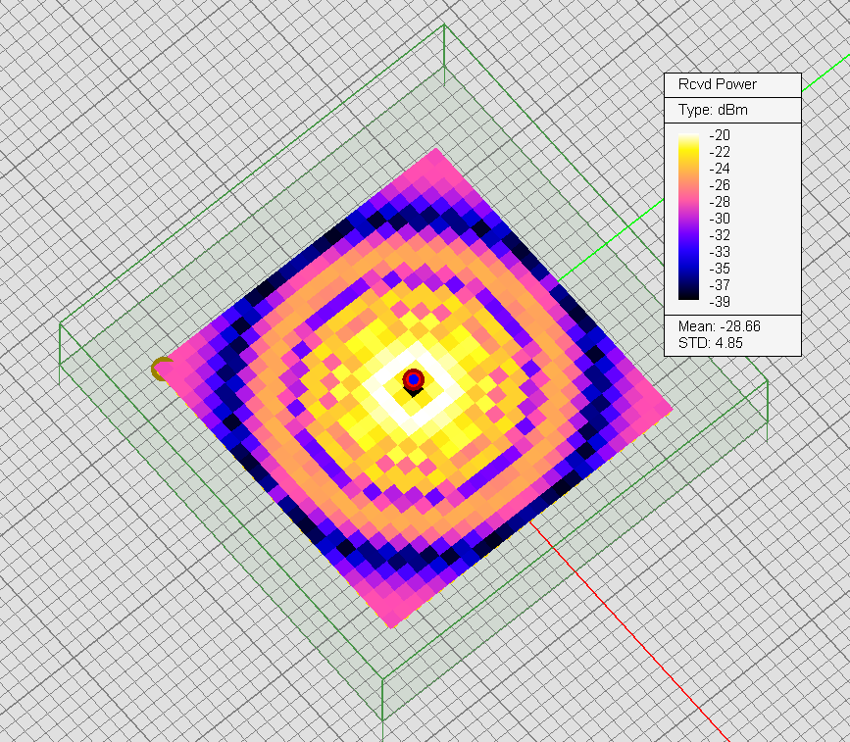
Task: Click the -28 legend scale label
Action: pyautogui.click(x=721, y=201)
